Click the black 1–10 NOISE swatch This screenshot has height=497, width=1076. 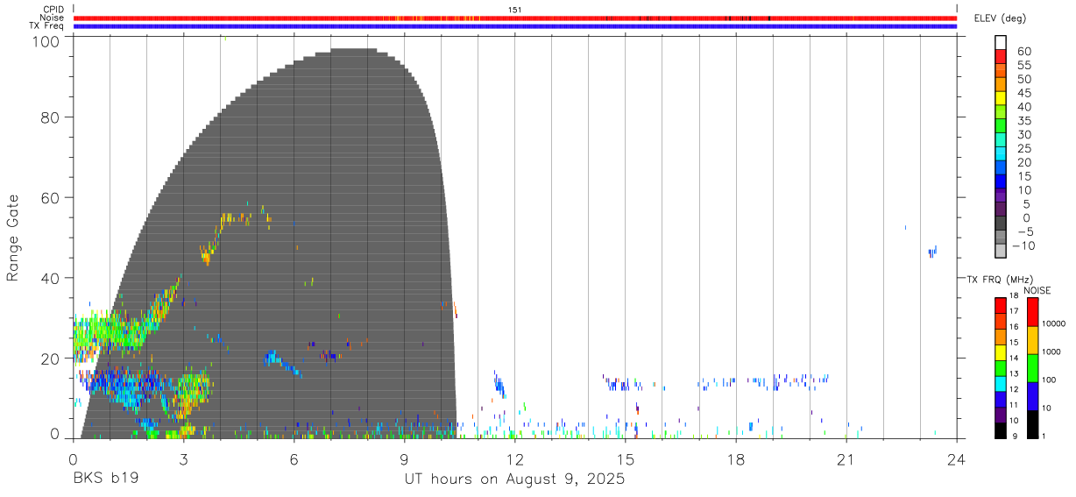point(1032,424)
